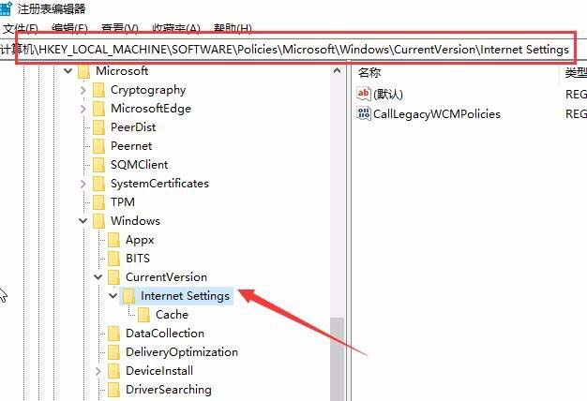Select the PeerDist folder icon

pyautogui.click(x=98, y=127)
